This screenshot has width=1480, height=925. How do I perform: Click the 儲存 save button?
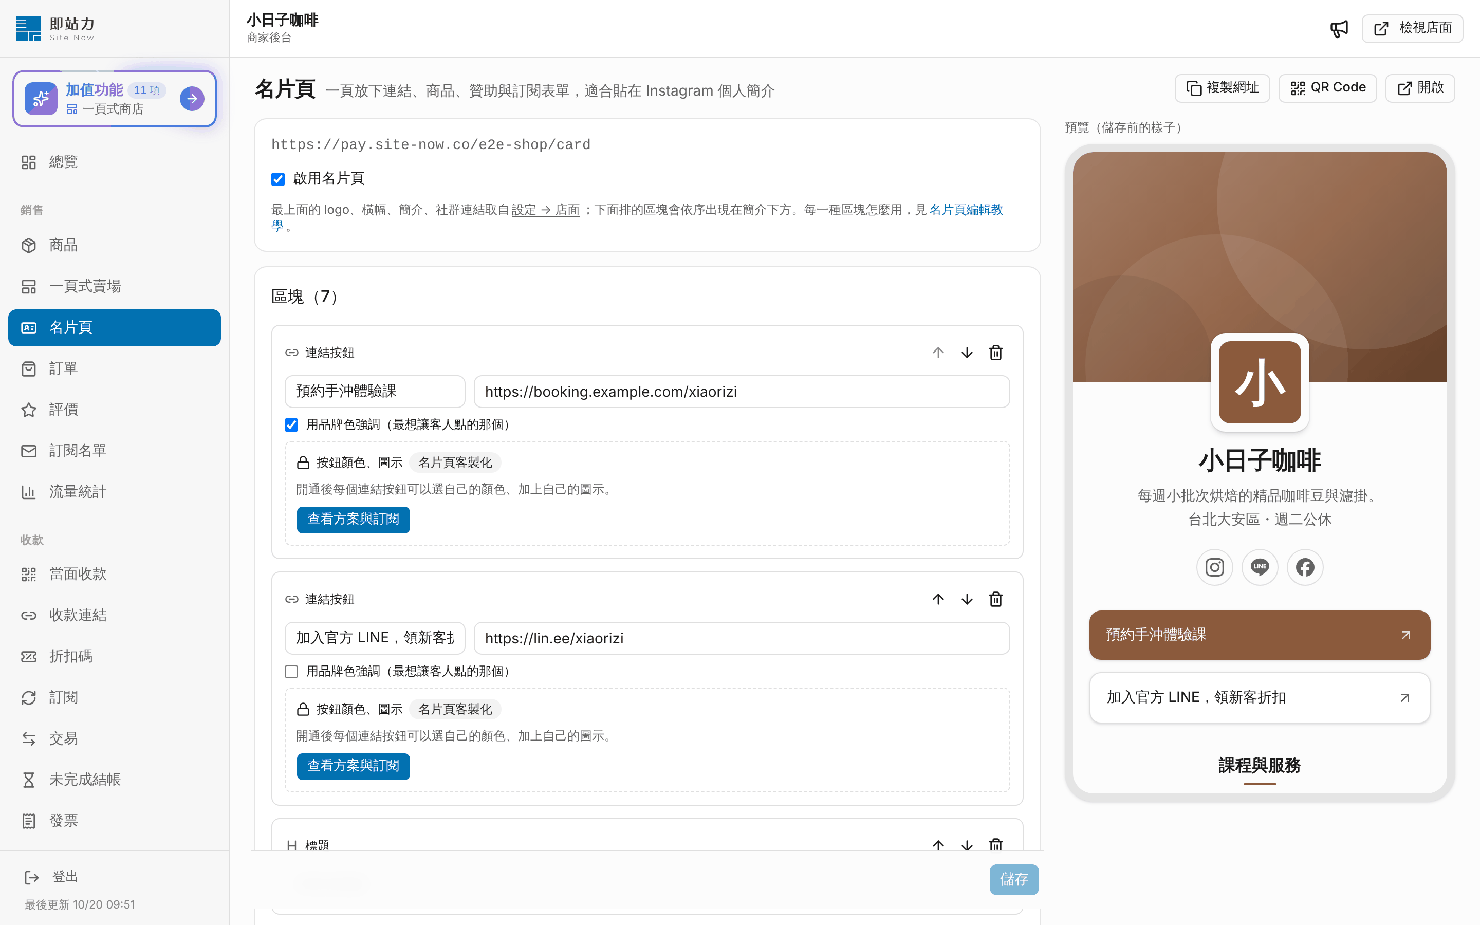click(x=1014, y=880)
